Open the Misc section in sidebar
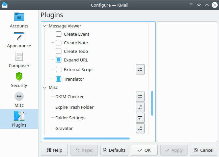The width and height of the screenshot is (219, 157). 19,99
